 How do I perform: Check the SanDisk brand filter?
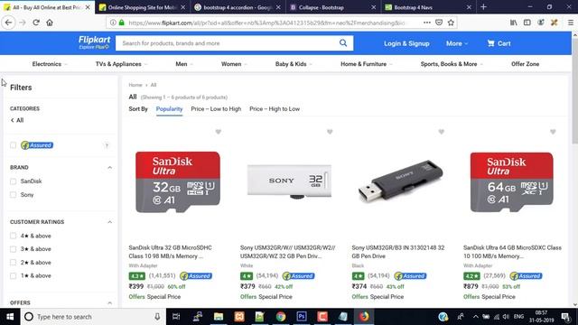point(14,181)
